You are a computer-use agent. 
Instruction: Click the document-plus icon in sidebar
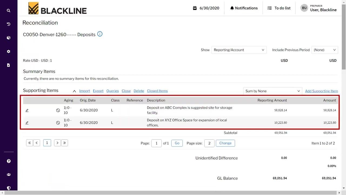9,65
